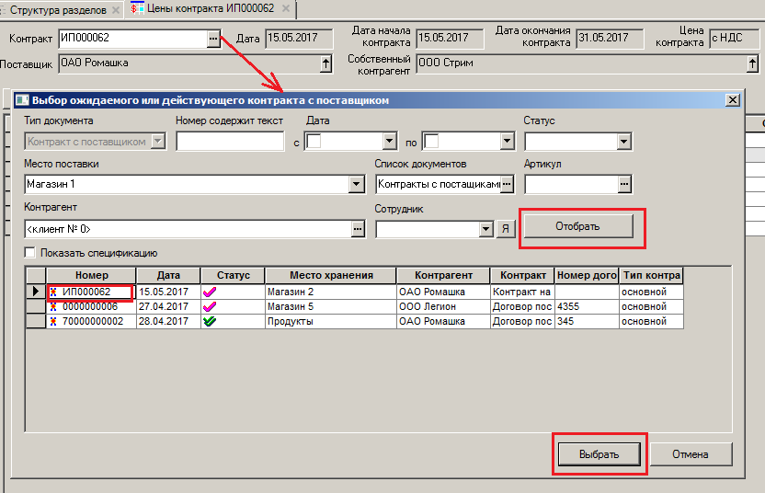
Task: Click date cell 28.04.2017
Action: click(168, 321)
